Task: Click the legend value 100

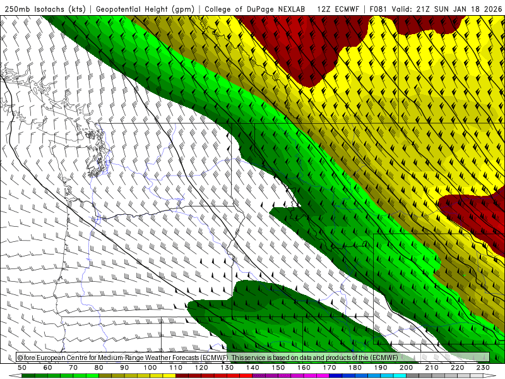Action: [150, 368]
